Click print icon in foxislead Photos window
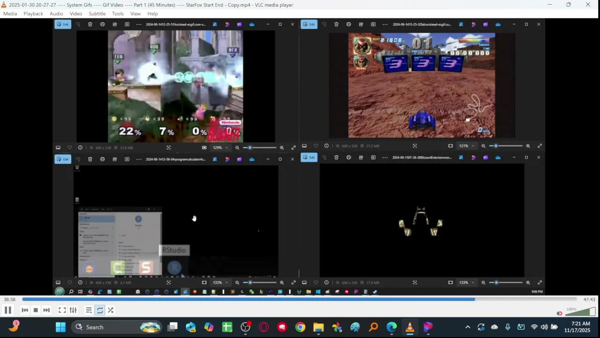This screenshot has height=338, width=600. tap(102, 24)
